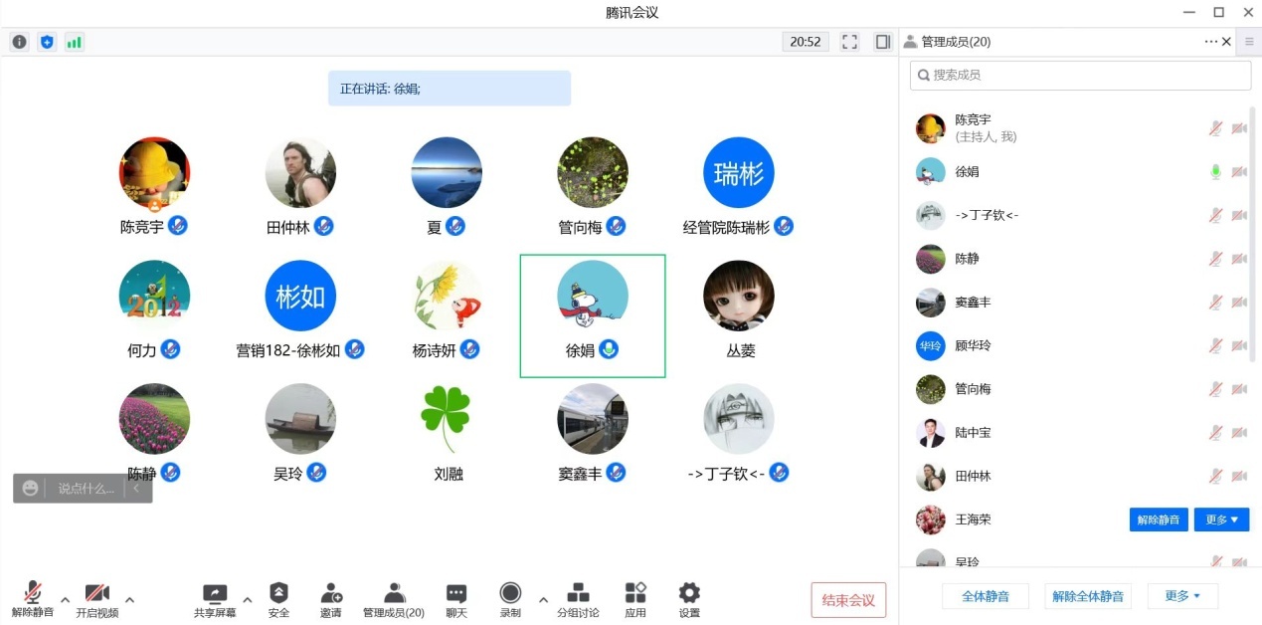Screen dimensions: 1262x625
Task: Click the Invite (邀请) icon
Action: (331, 600)
